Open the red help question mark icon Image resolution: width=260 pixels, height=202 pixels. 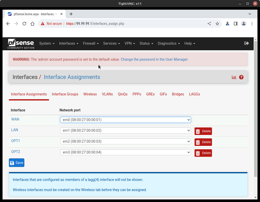241,77
